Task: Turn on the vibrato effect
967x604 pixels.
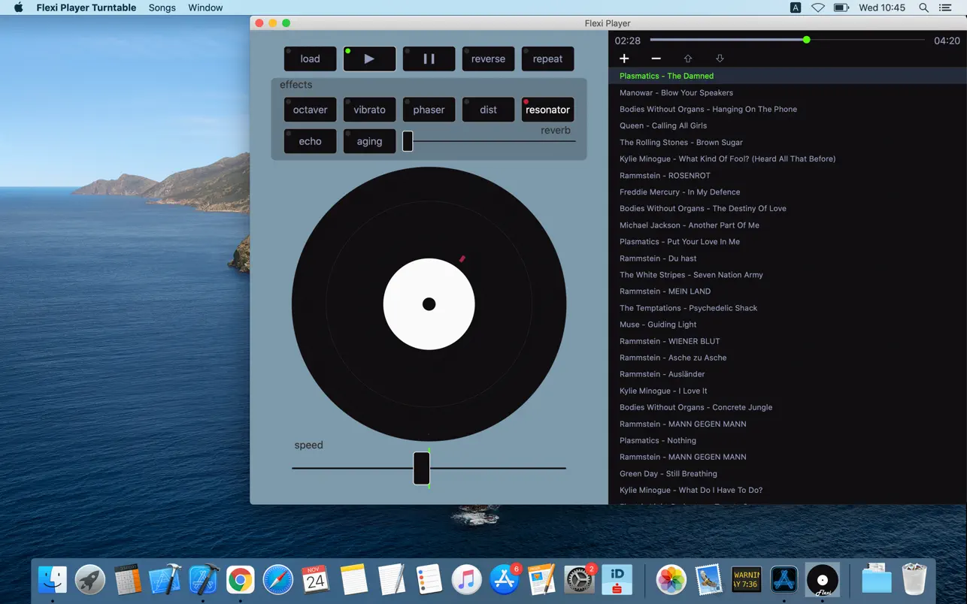Action: tap(369, 110)
